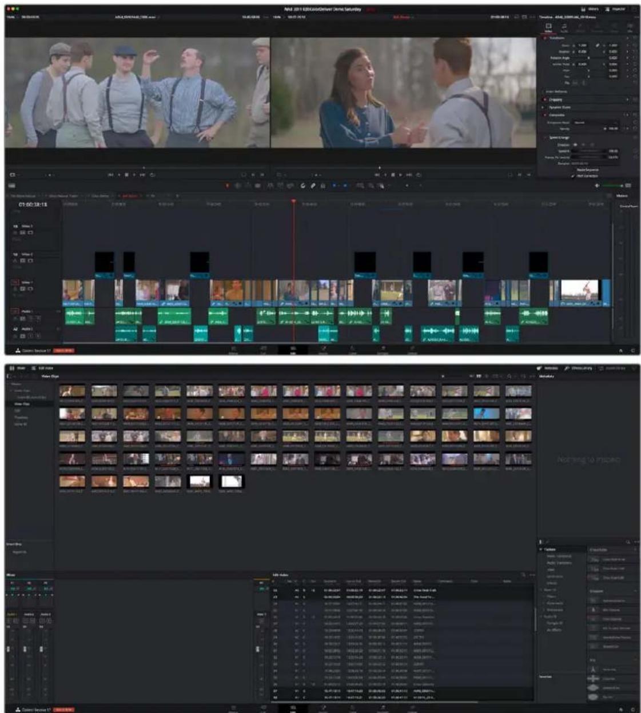This screenshot has width=641, height=713.
Task: Switch to the Color page in top window
Action: click(353, 349)
